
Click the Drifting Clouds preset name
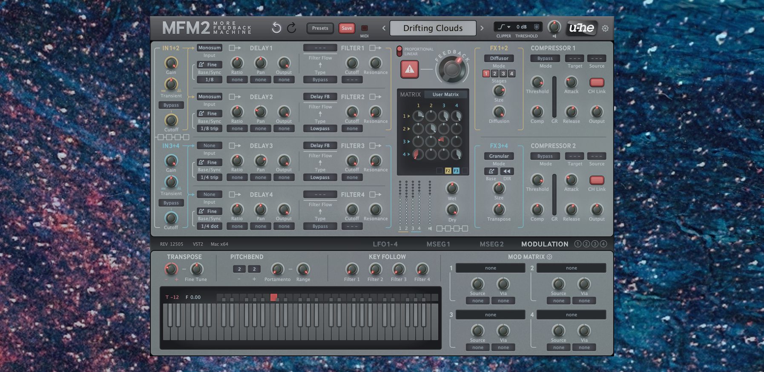tap(433, 28)
